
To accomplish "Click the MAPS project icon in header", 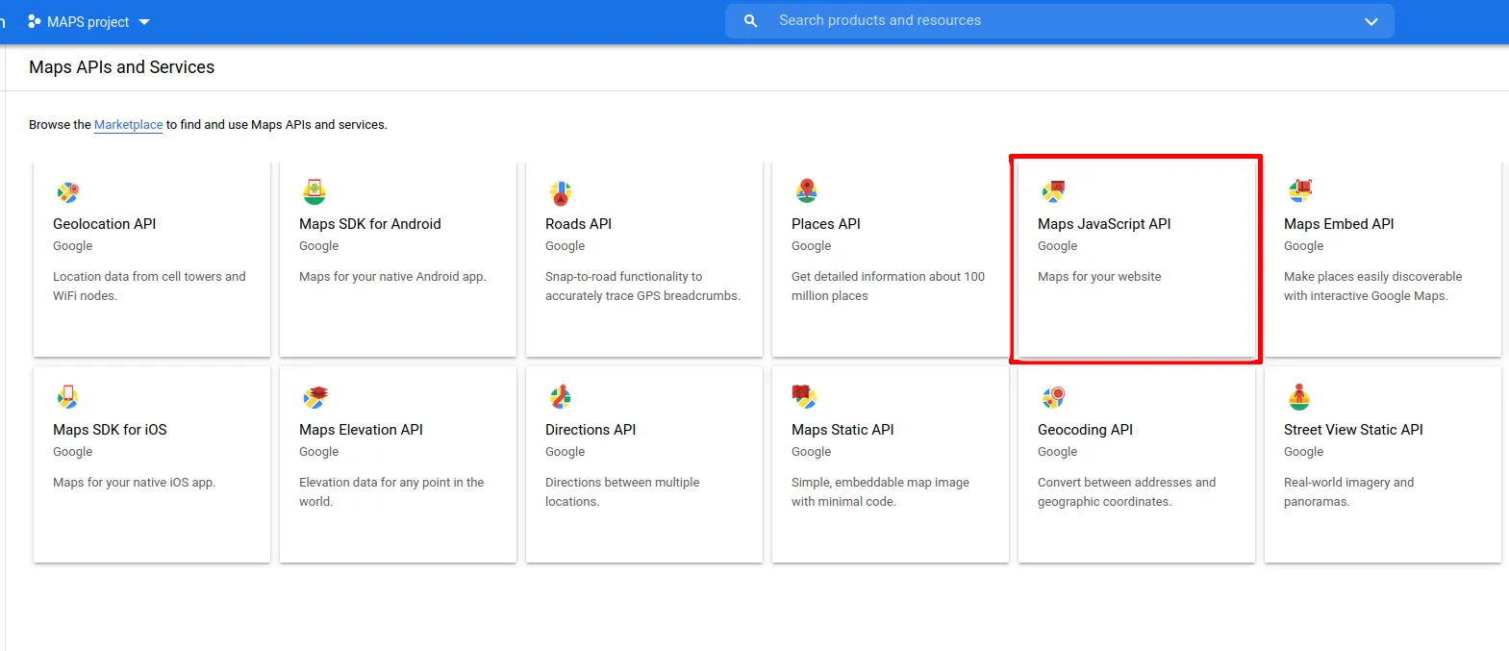I will pos(35,21).
